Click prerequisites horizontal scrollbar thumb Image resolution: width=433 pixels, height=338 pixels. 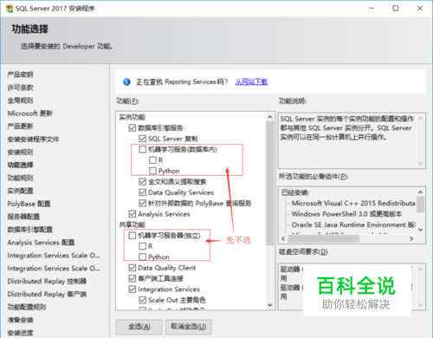(x=324, y=238)
